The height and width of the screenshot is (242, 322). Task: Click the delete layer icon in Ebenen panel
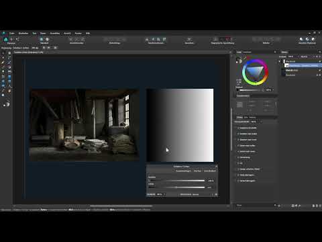(320, 206)
